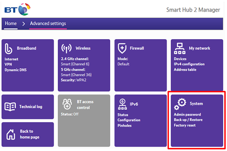
Task: Click the Security: WPA2 line
Action: (73, 80)
